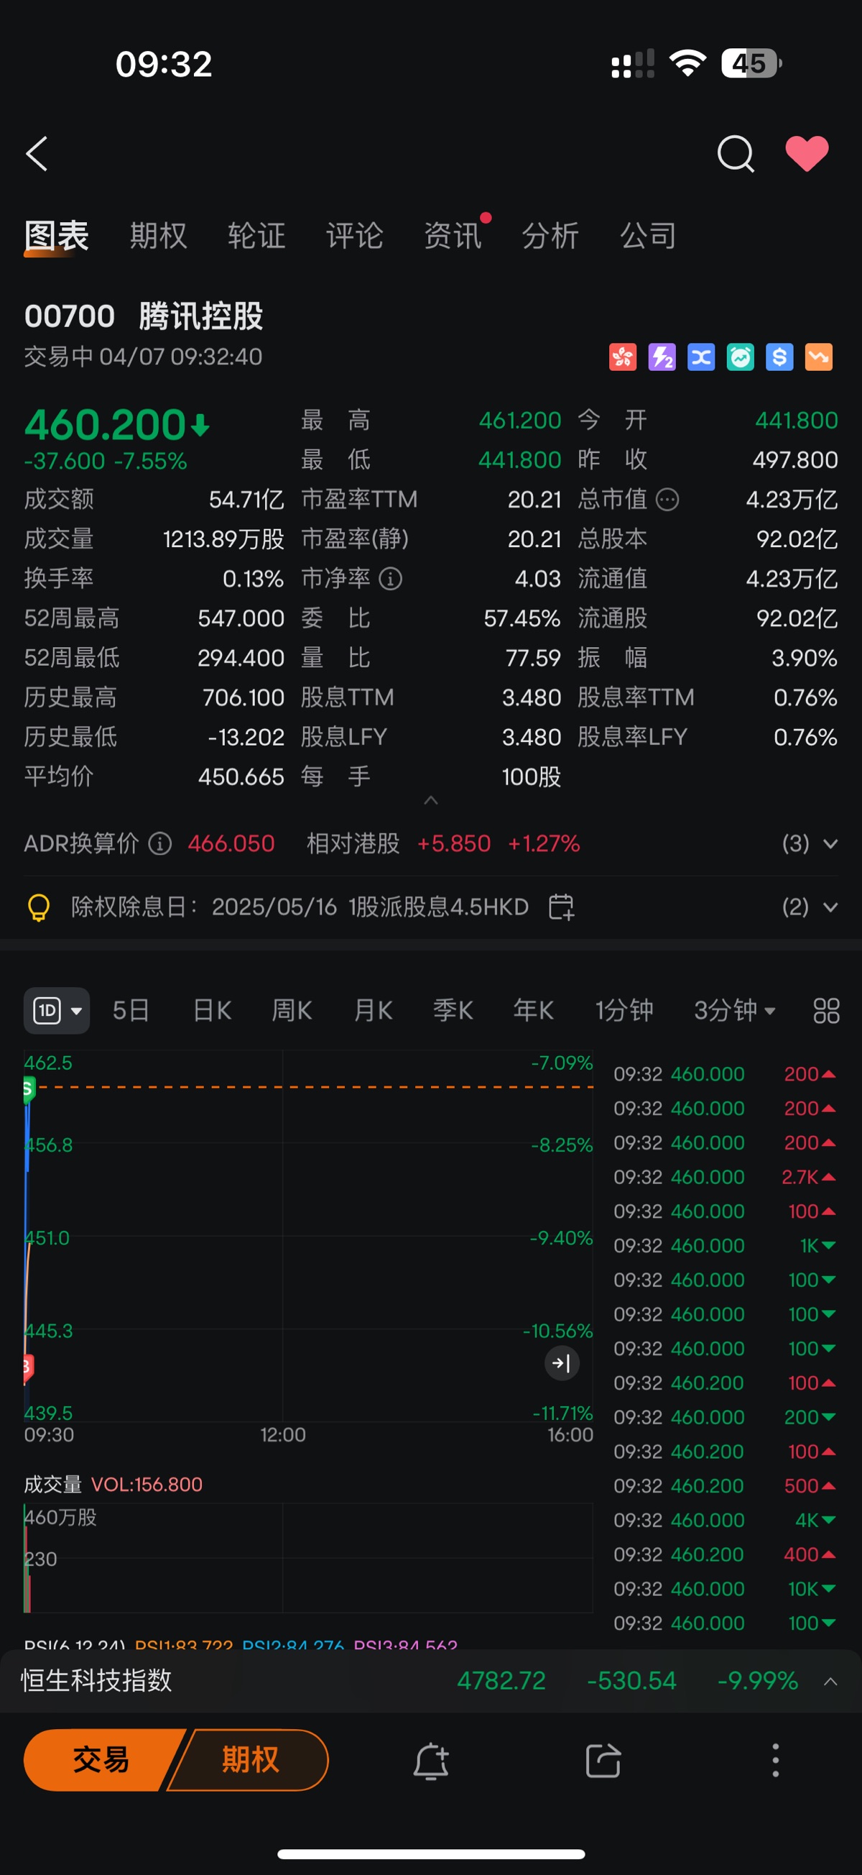The width and height of the screenshot is (862, 1875).
Task: Tap the green alarm clock chart badge
Action: [741, 357]
